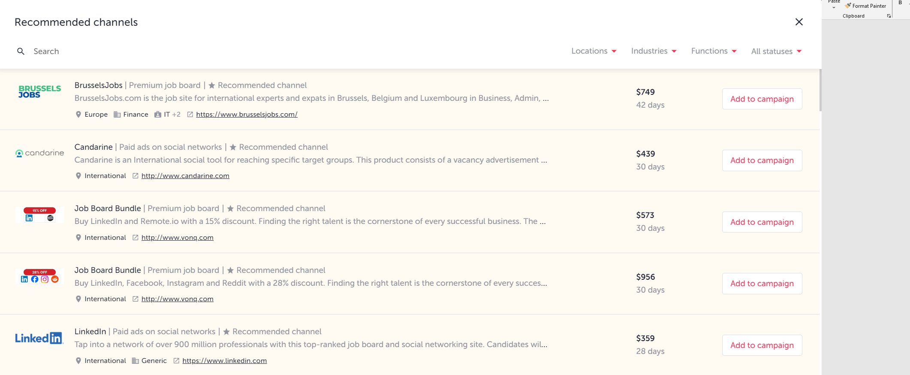Click the star icon in LinkedIn row
Image resolution: width=910 pixels, height=375 pixels.
(x=226, y=332)
